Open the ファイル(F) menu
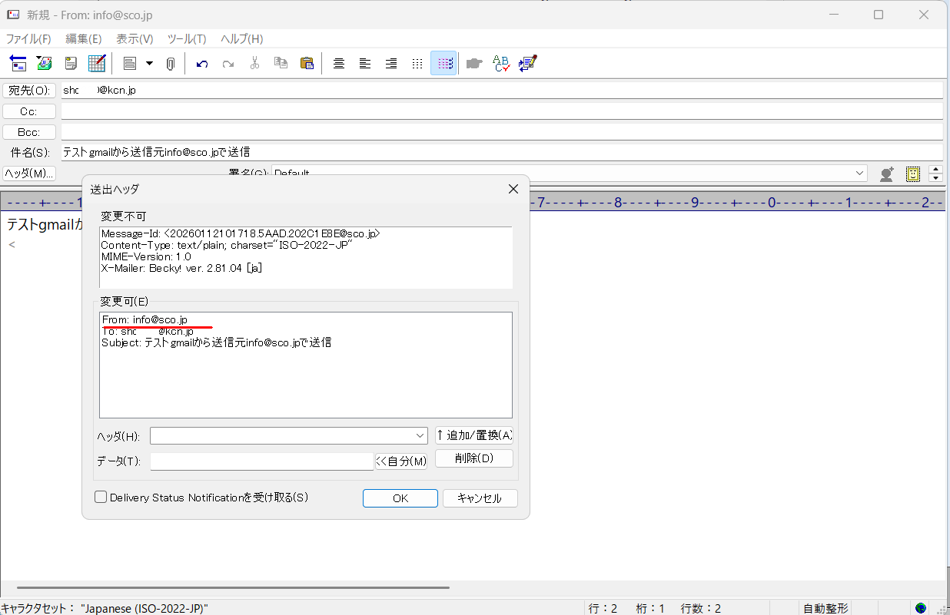Viewport: 950px width, 615px height. tap(28, 38)
